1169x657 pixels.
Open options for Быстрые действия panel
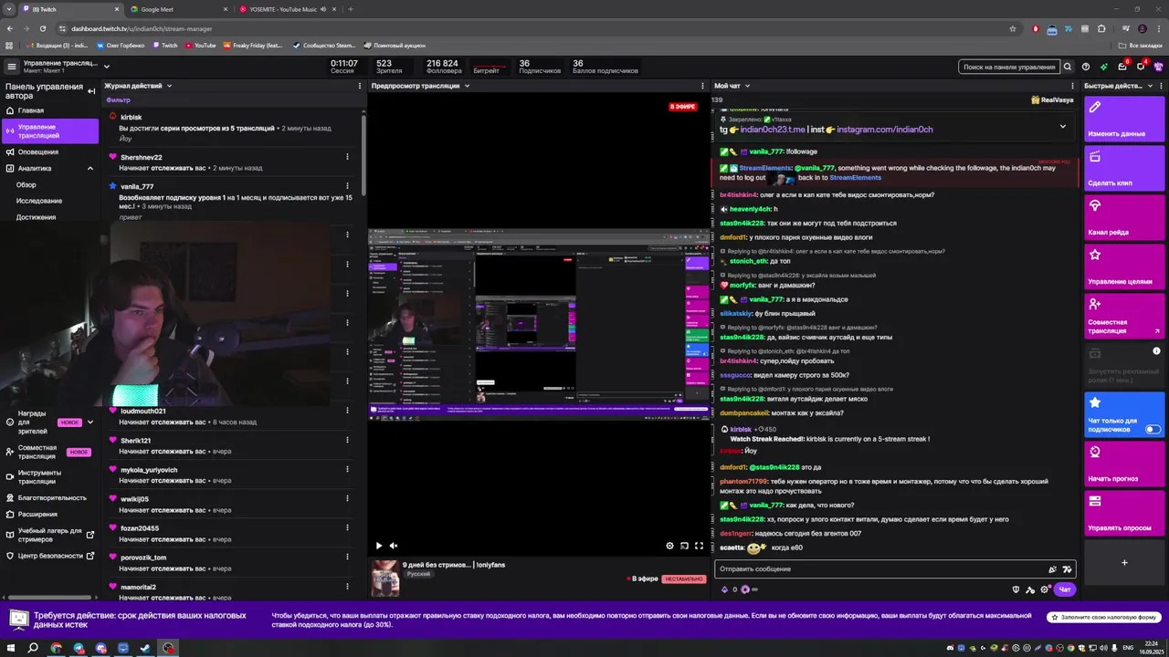point(1162,86)
